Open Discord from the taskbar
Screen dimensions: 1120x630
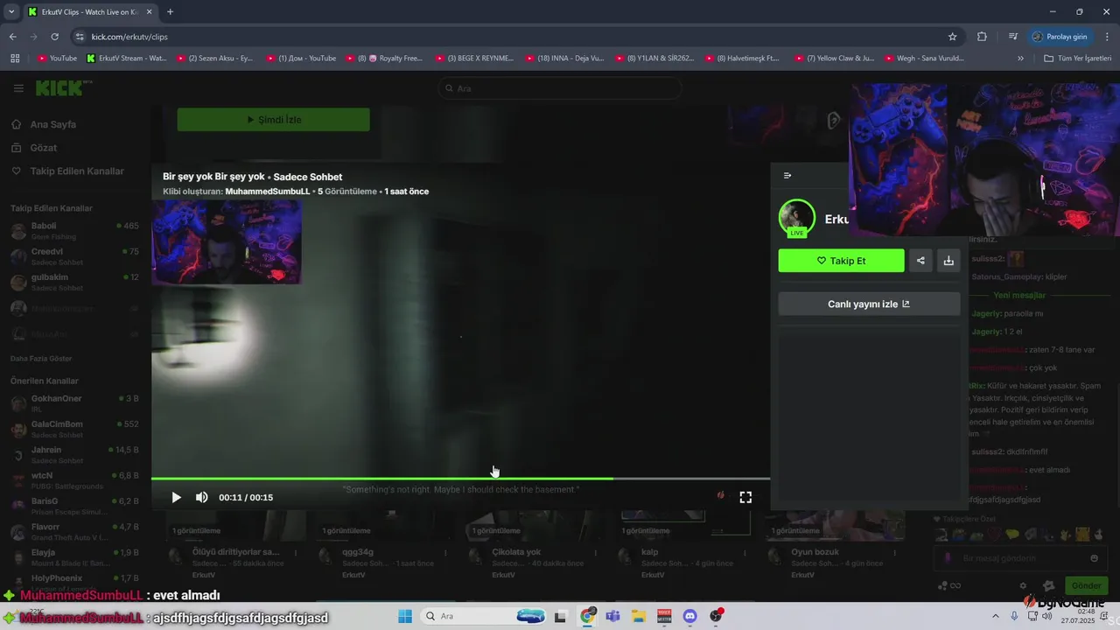click(689, 616)
